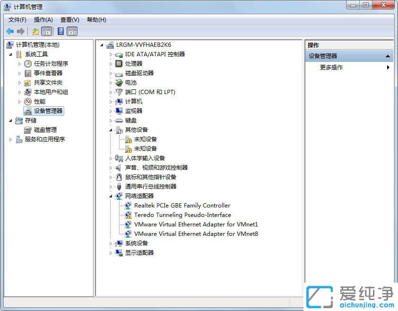Open the 操作(A) menu
Image resolution: width=398 pixels, height=311 pixels.
point(43,19)
